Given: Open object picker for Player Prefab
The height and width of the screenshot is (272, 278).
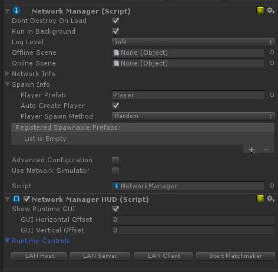Looking at the screenshot, I should 272,95.
